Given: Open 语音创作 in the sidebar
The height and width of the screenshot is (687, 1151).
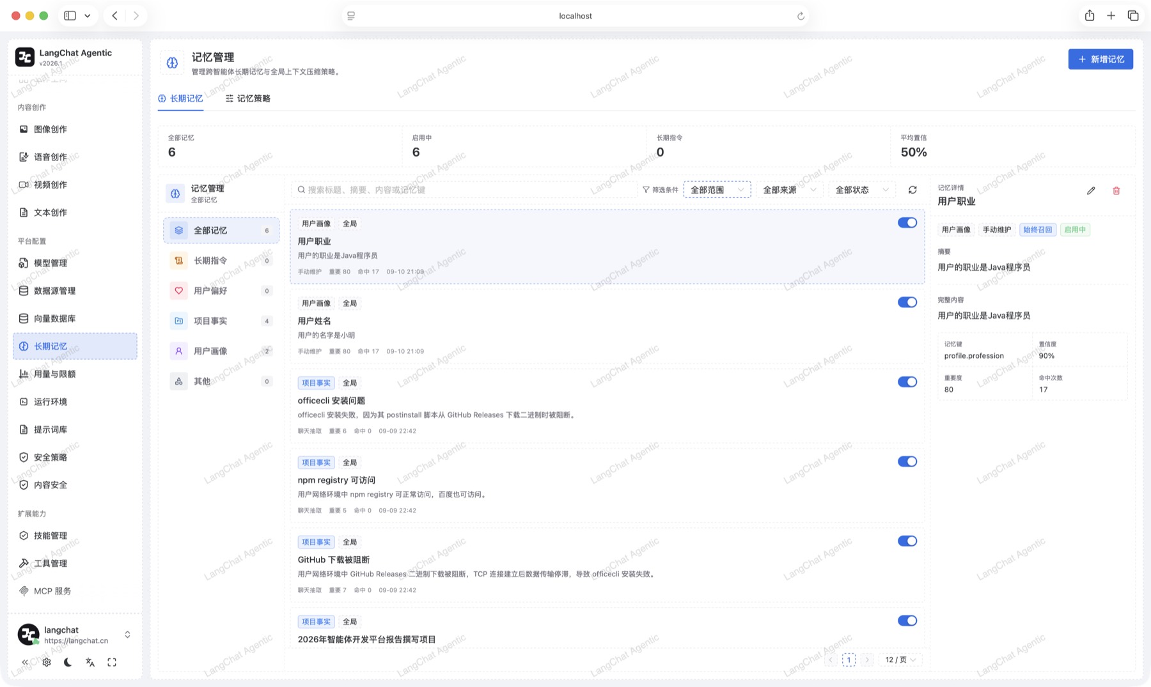Looking at the screenshot, I should pos(75,157).
